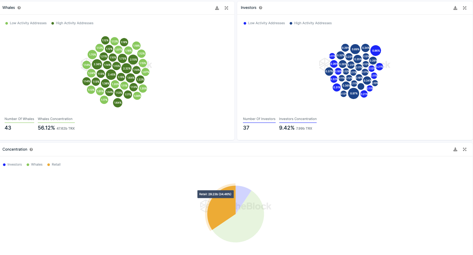Viewport: 473px width, 255px height.
Task: Expand the Whales panel to fullscreen
Action: click(227, 8)
